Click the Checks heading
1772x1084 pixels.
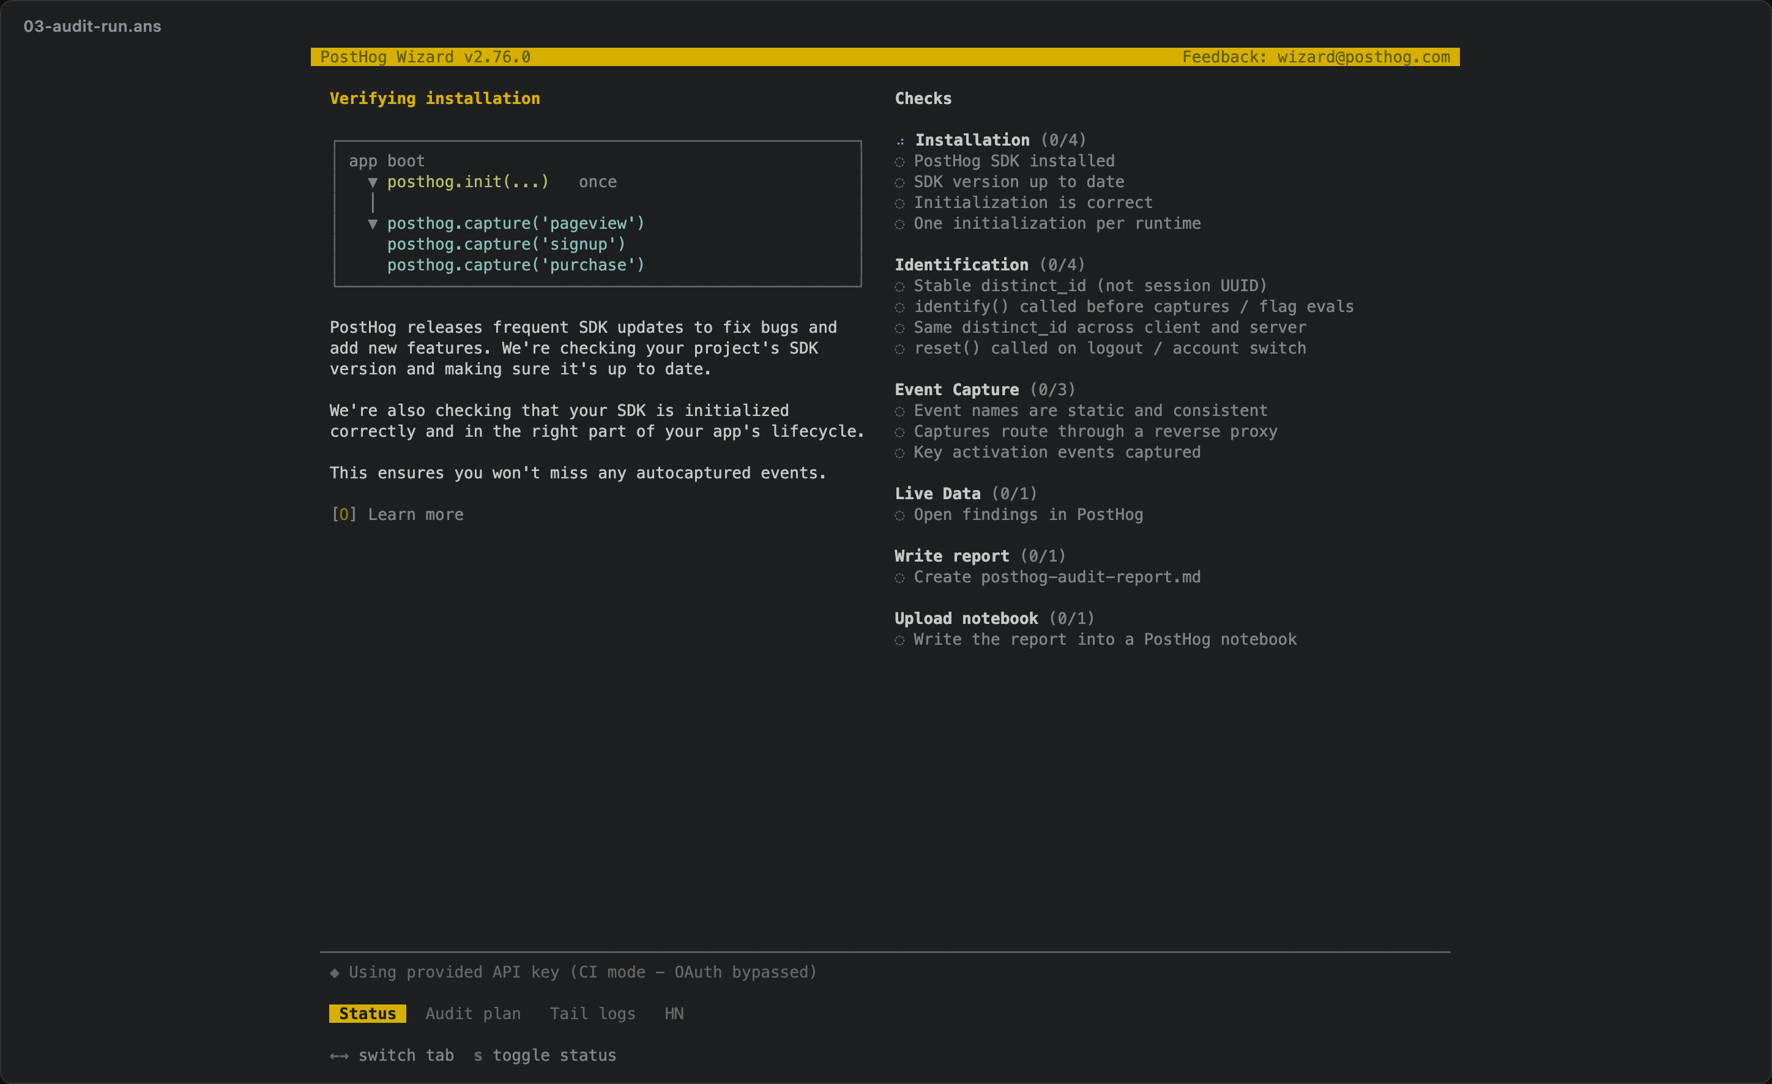click(x=923, y=98)
